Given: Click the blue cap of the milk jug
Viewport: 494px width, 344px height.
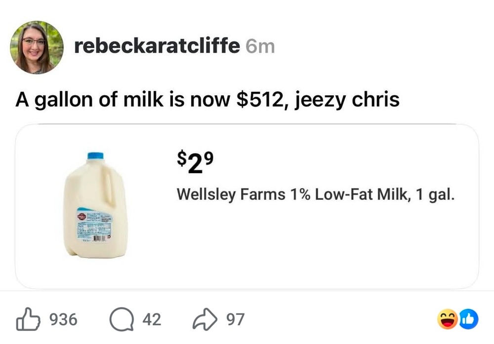Looking at the screenshot, I should point(95,156).
